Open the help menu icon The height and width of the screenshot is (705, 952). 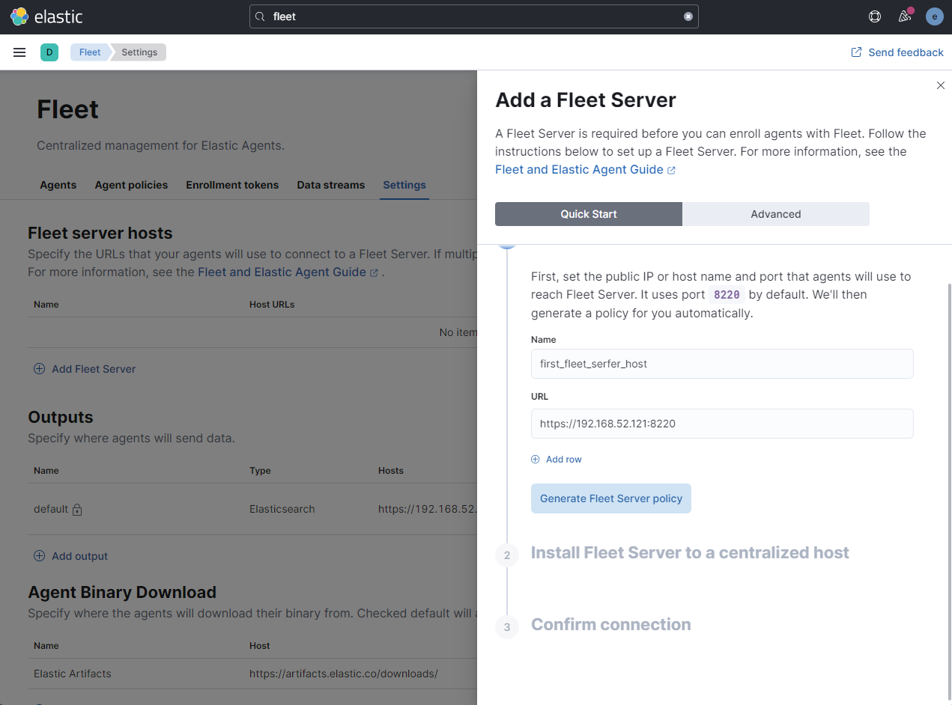874,16
